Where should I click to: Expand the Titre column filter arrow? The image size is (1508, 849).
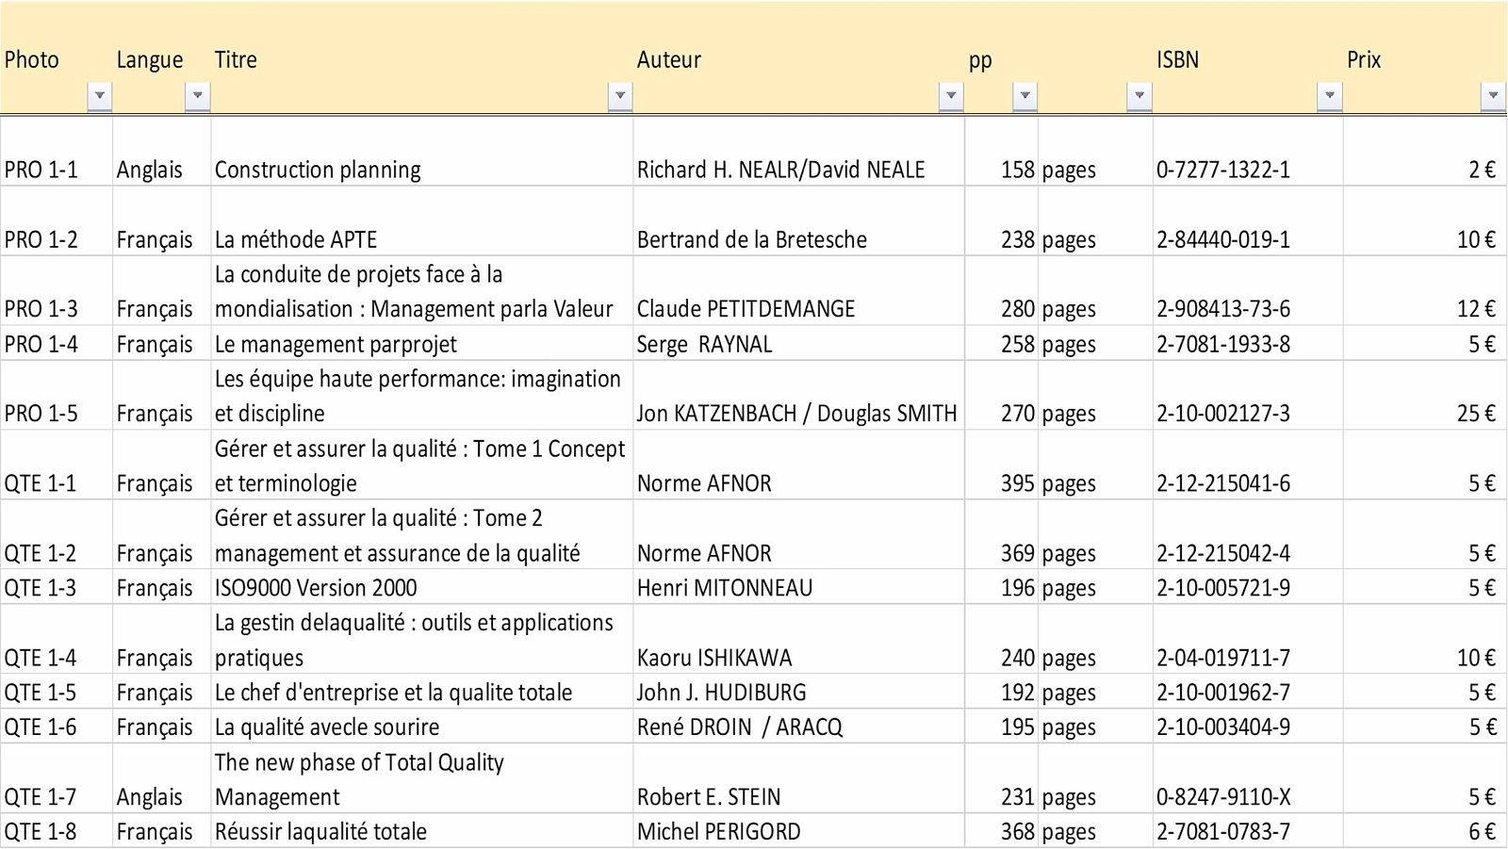point(619,96)
